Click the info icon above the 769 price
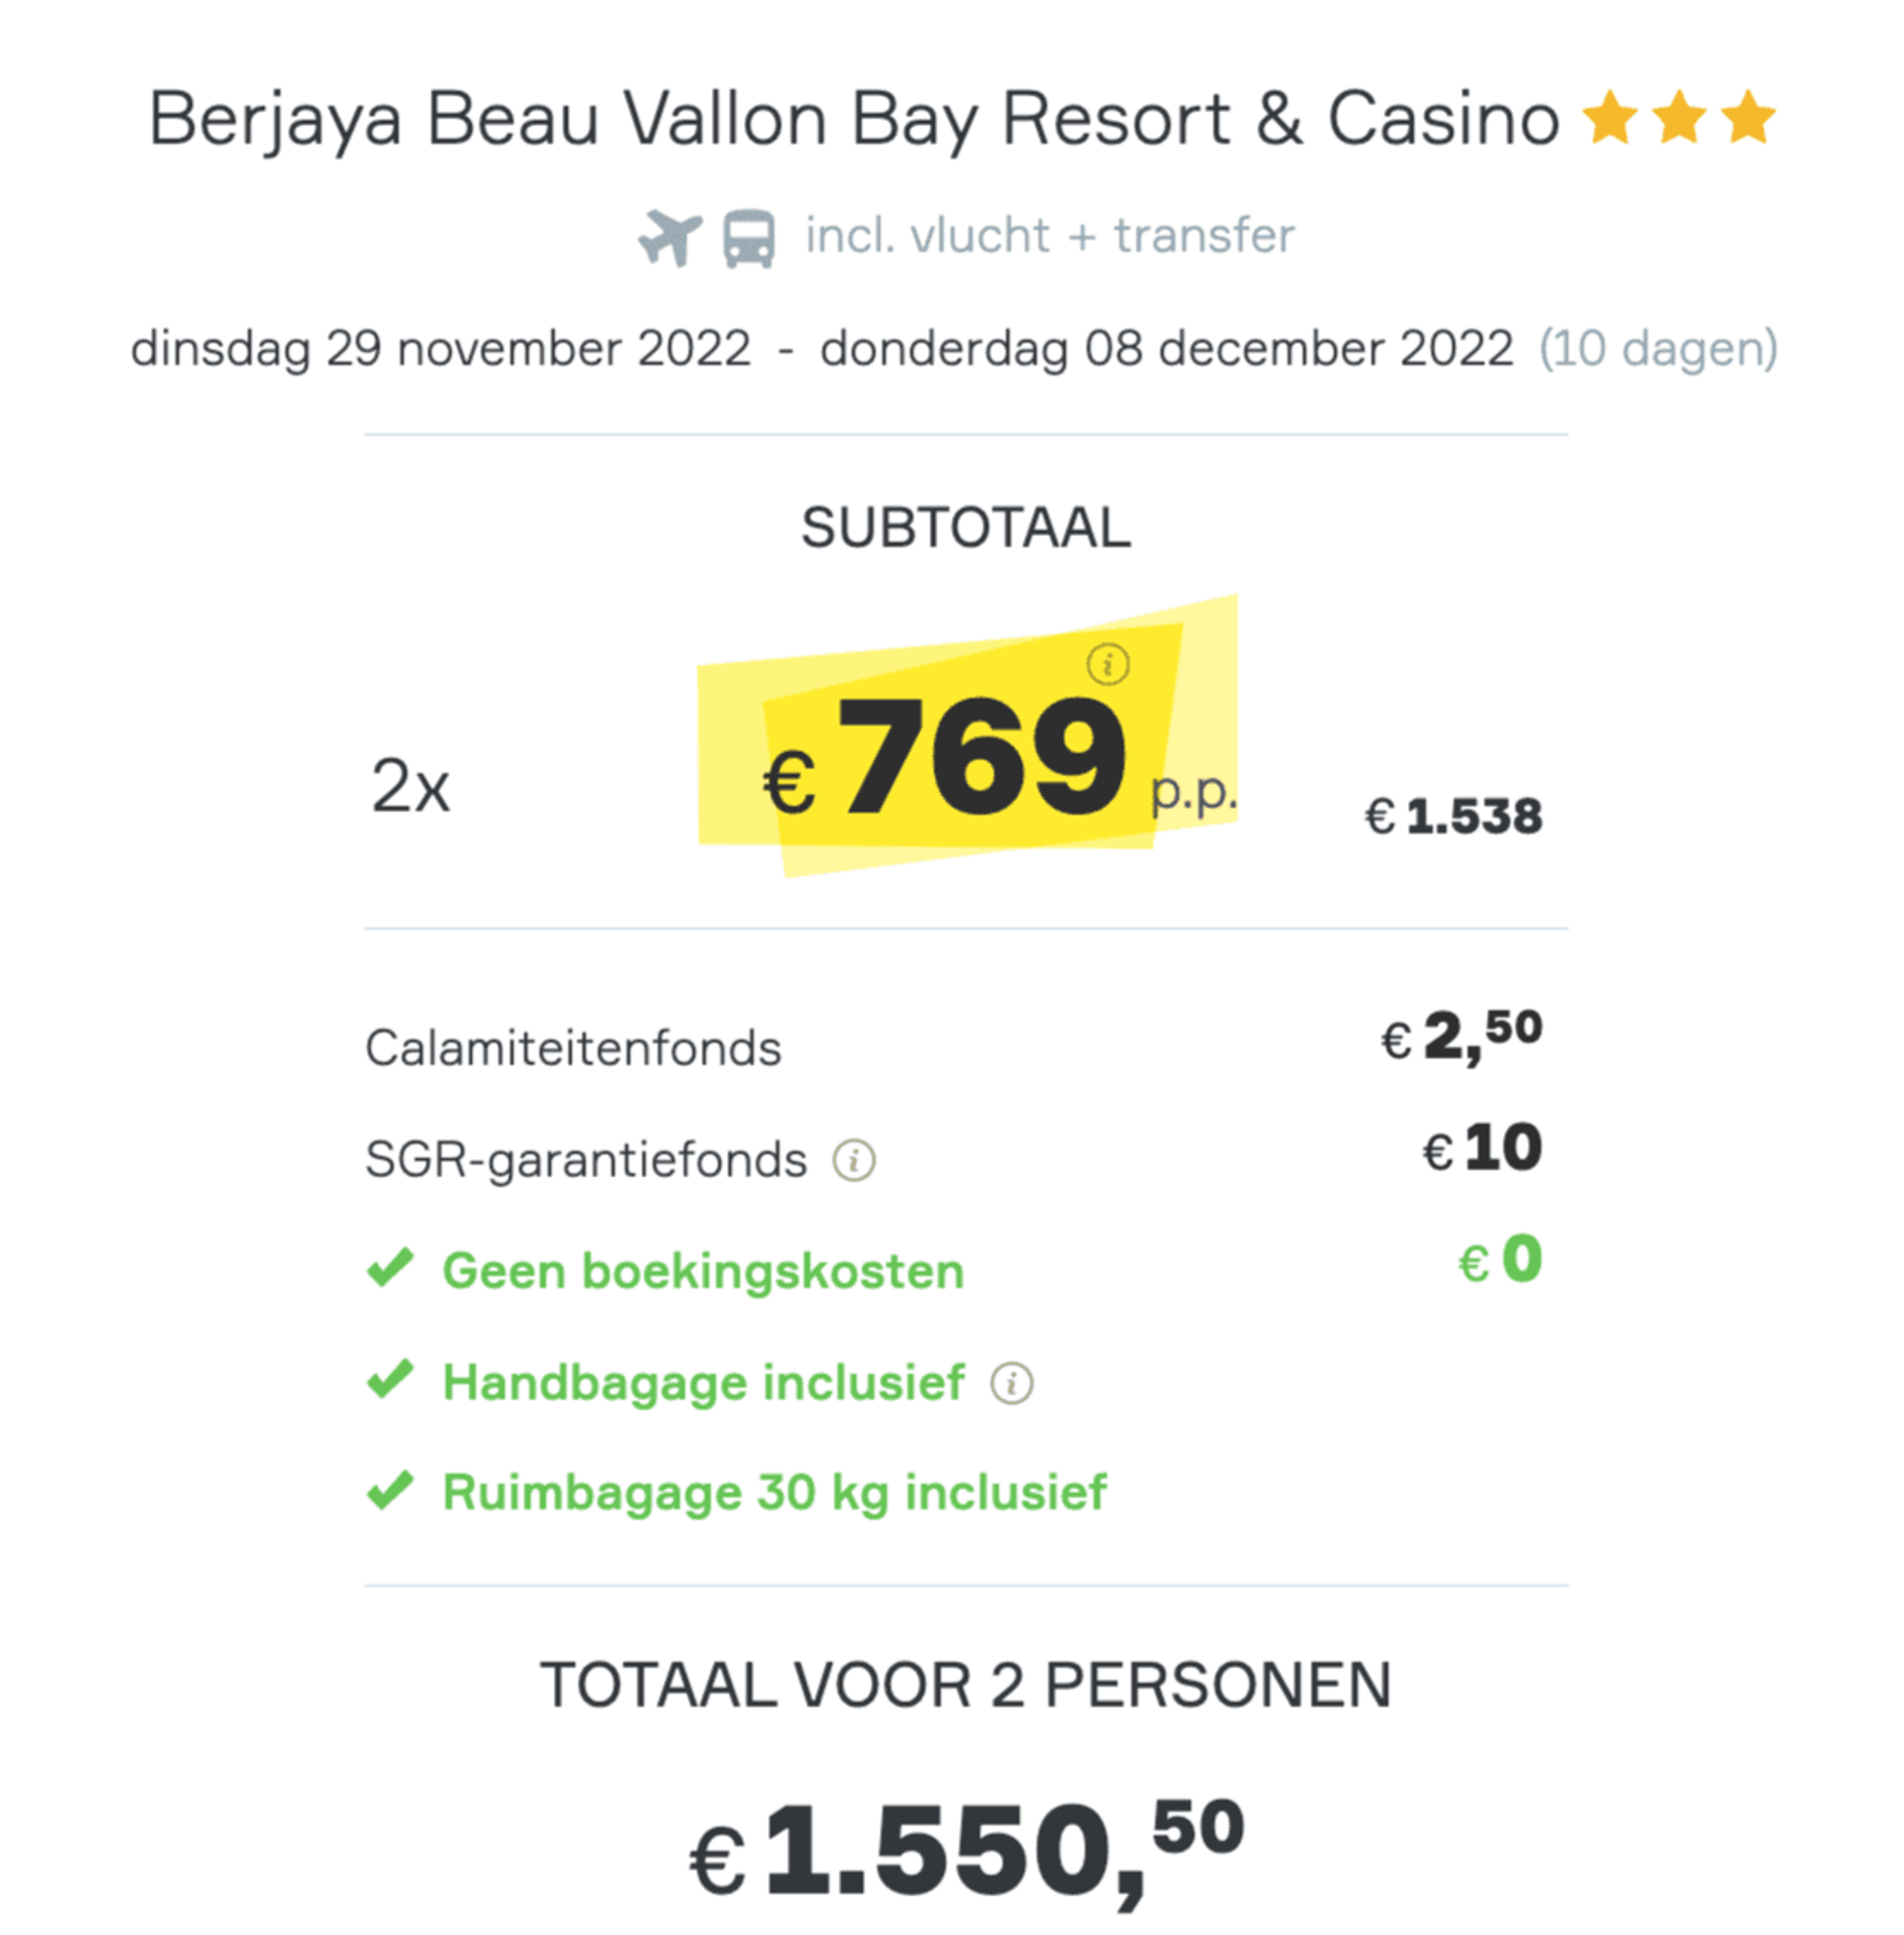The width and height of the screenshot is (1904, 1935). pyautogui.click(x=1107, y=664)
